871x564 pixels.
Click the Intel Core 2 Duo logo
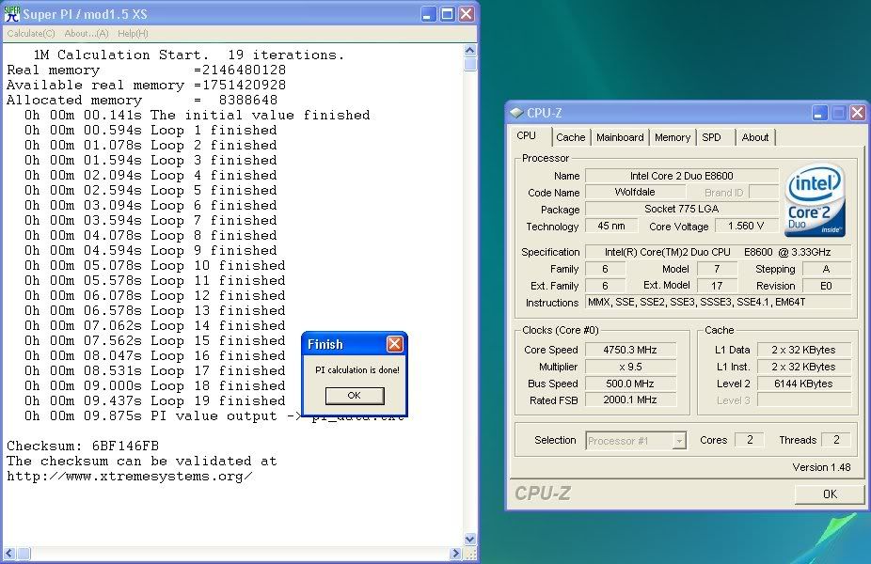click(815, 200)
